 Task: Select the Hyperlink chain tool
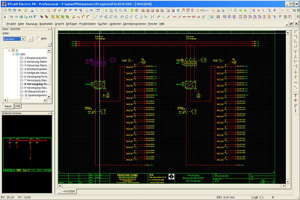coord(168,17)
